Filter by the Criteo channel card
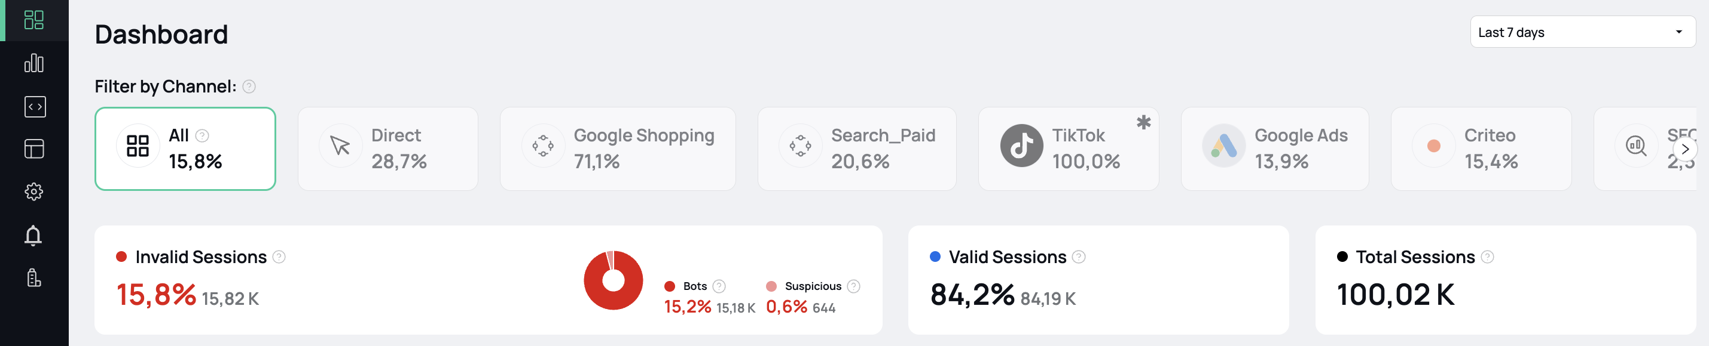This screenshot has width=1709, height=346. coord(1481,149)
